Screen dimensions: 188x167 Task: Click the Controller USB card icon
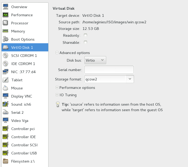[6, 153]
